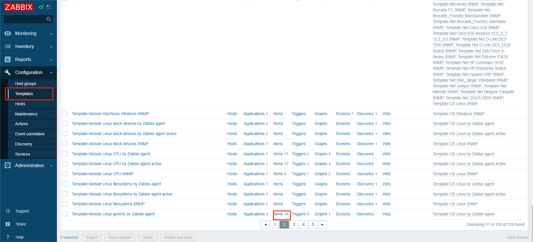Check Linux block devices agent active box
This screenshot has height=242, width=533.
[x=65, y=134]
